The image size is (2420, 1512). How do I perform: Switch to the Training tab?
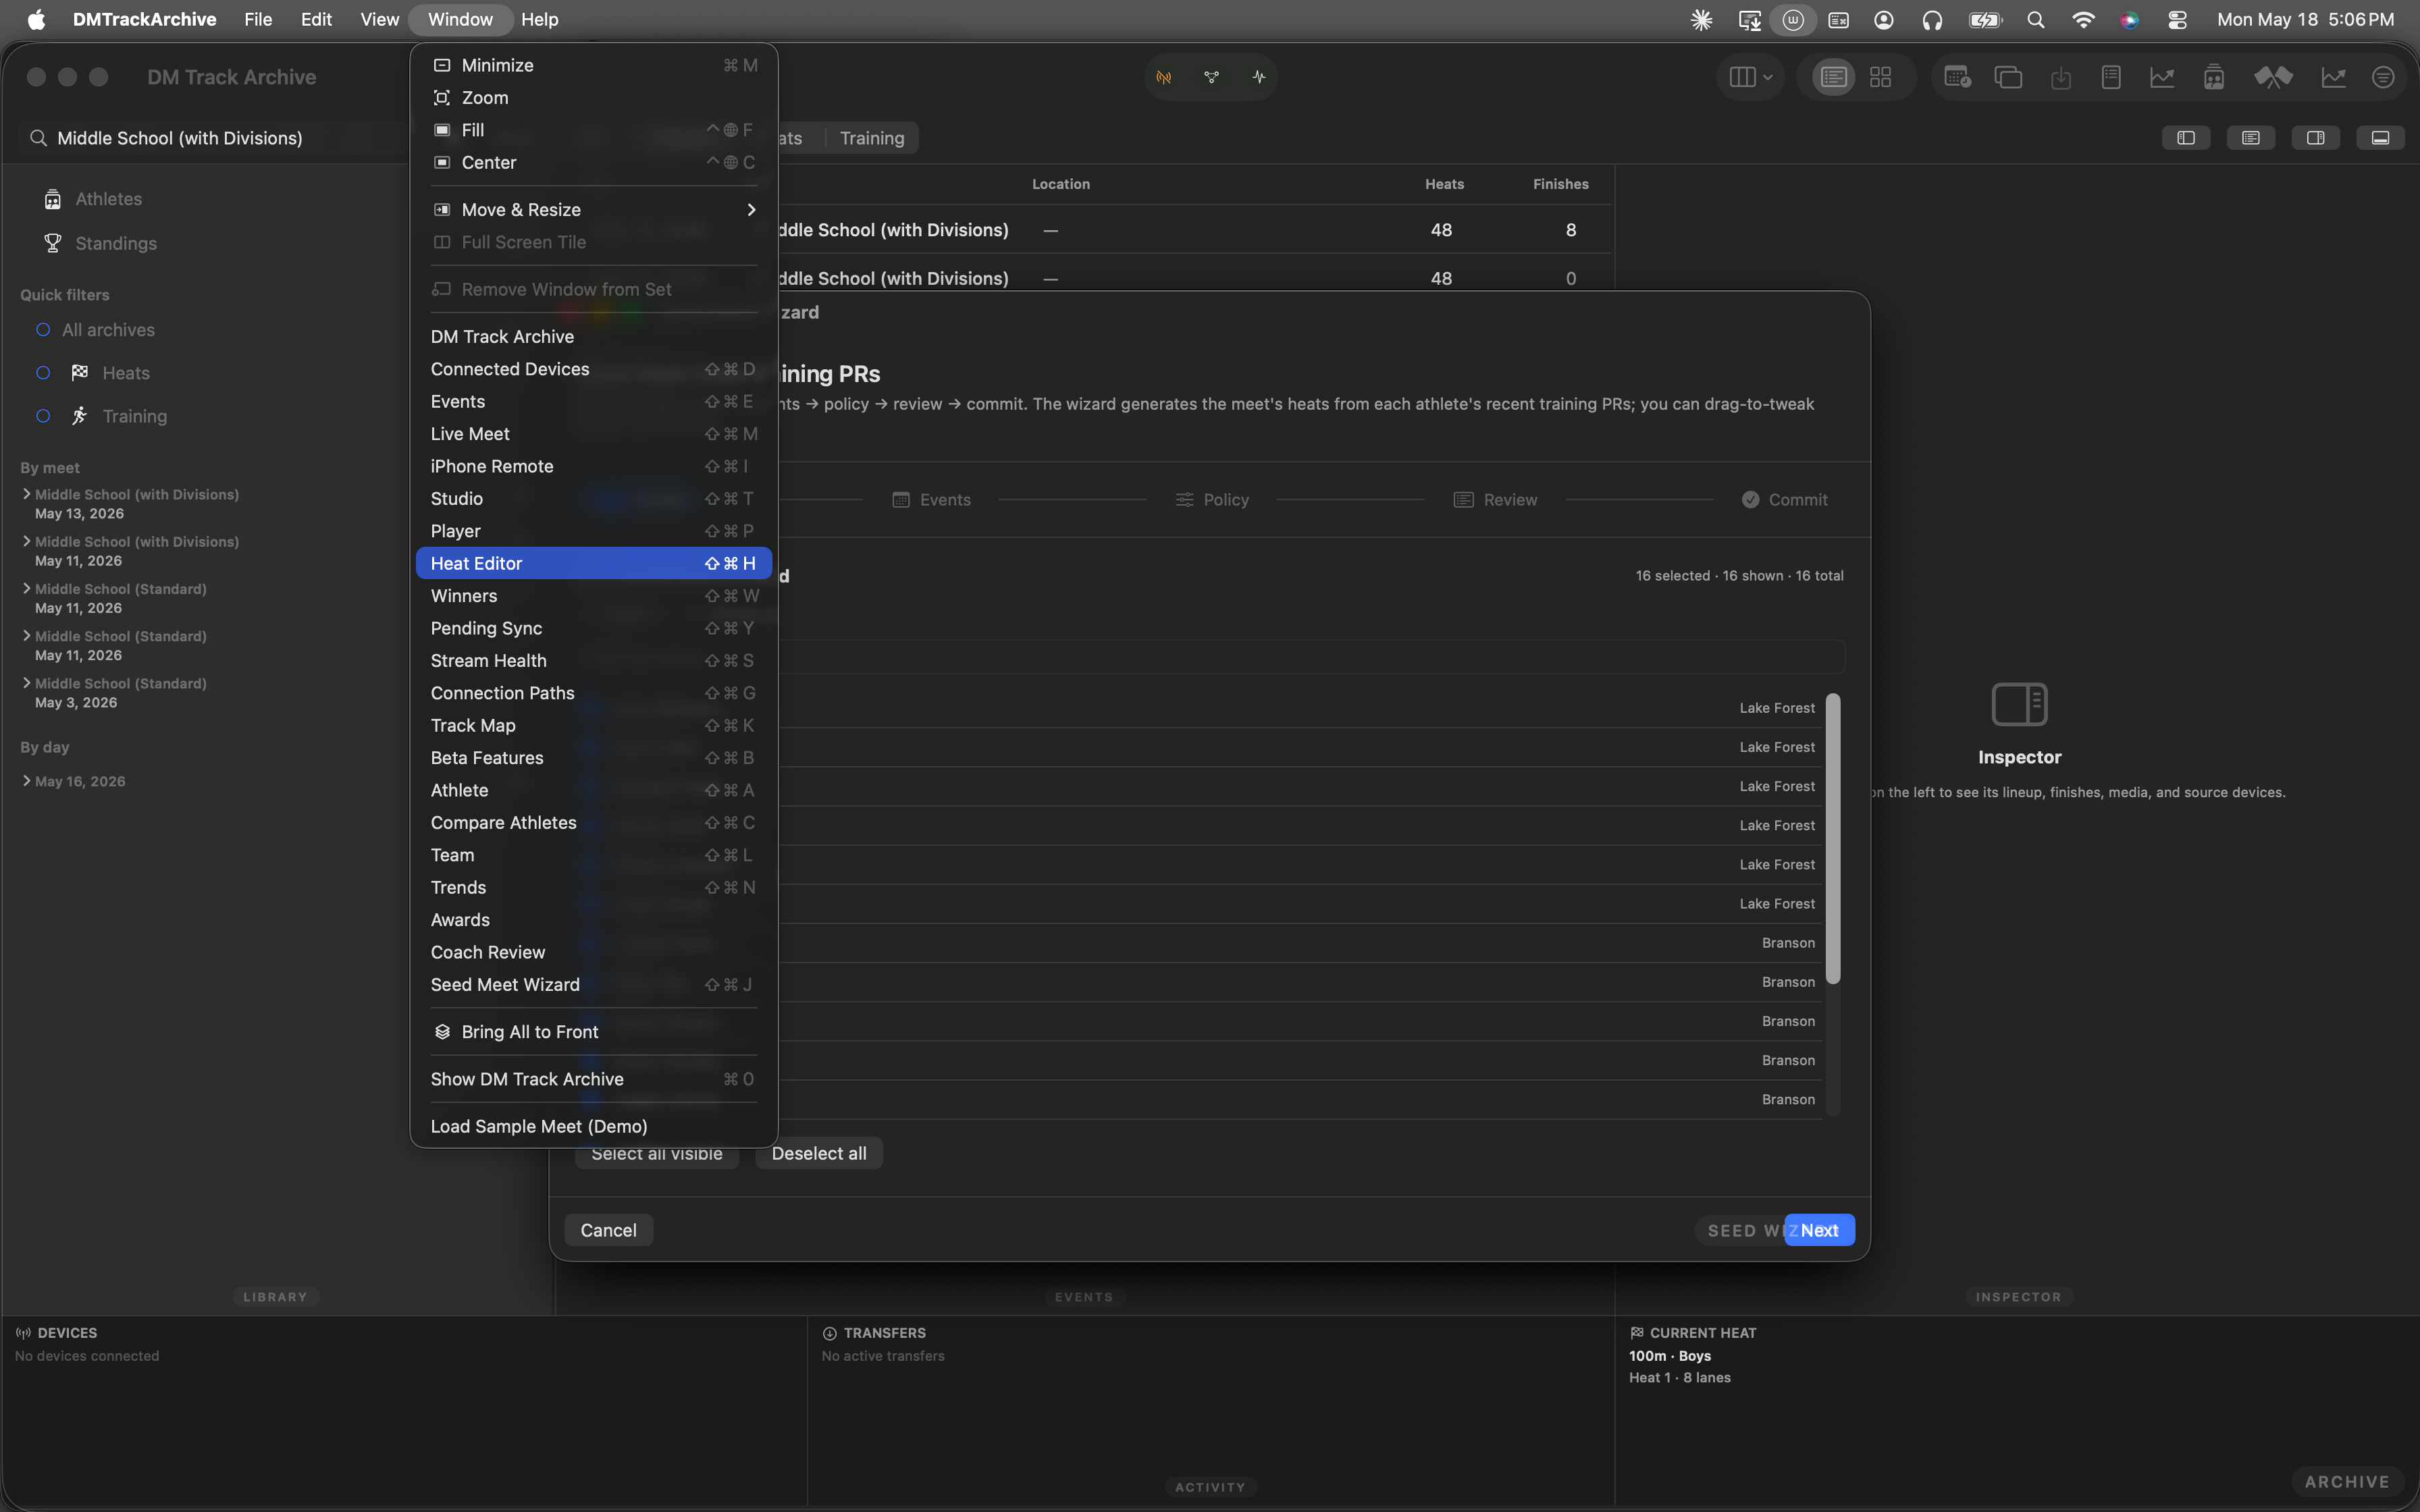[872, 138]
